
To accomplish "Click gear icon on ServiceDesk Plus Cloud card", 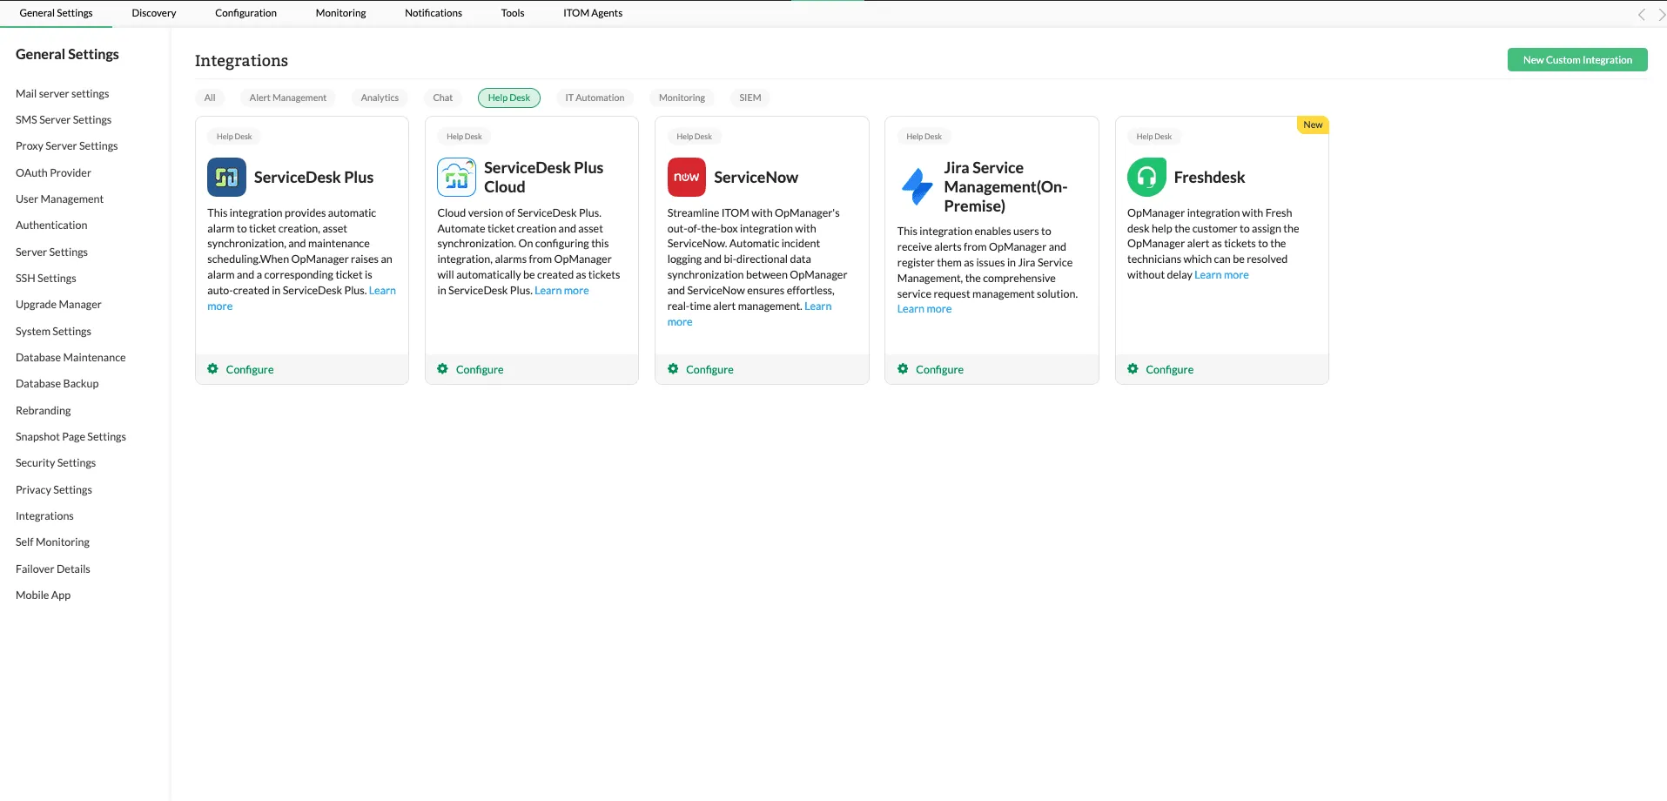I will 442,369.
